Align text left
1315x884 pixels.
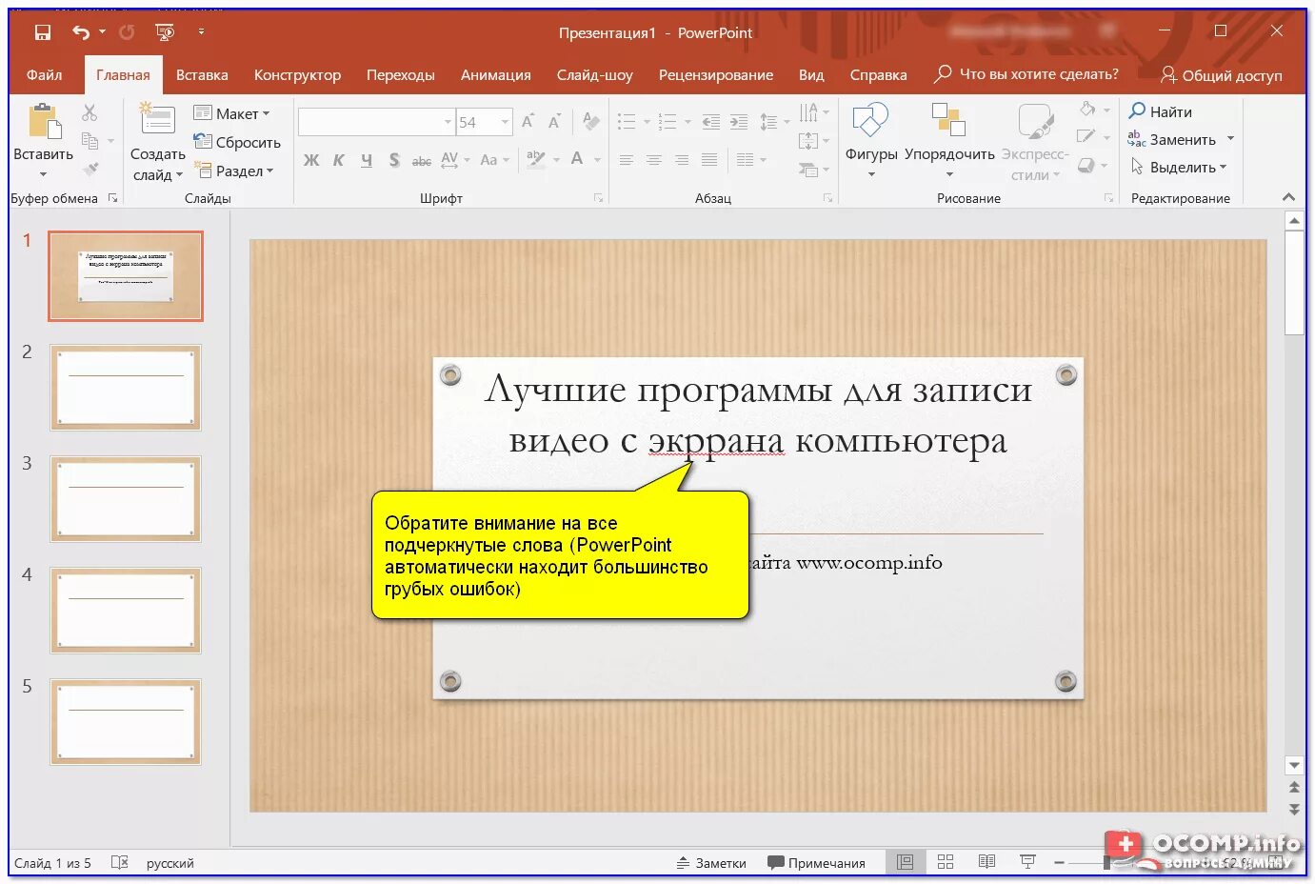(x=626, y=160)
